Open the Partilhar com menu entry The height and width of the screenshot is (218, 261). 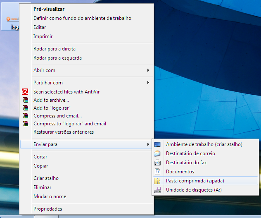click(x=87, y=83)
